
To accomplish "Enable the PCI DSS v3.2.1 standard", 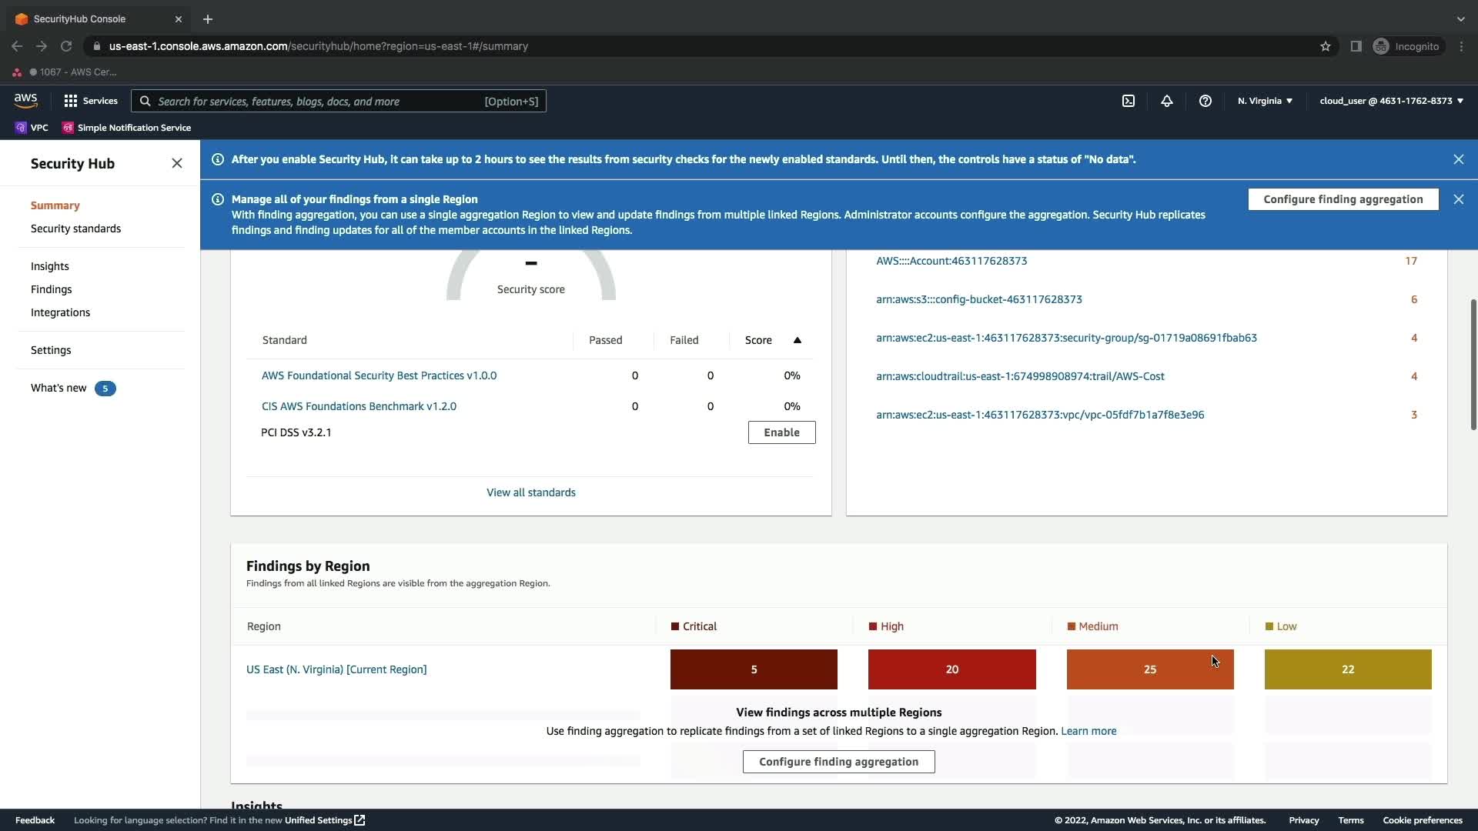I will pyautogui.click(x=781, y=432).
